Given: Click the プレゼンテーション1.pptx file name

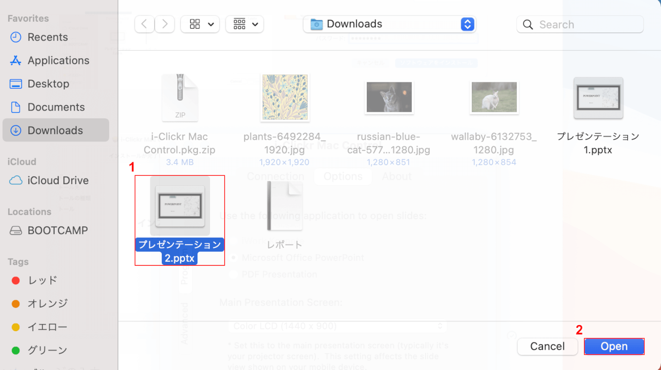Looking at the screenshot, I should pos(599,143).
